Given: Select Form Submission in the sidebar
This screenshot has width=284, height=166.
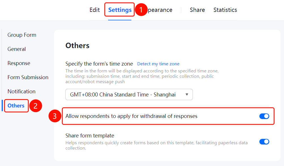Looking at the screenshot, I should point(28,77).
